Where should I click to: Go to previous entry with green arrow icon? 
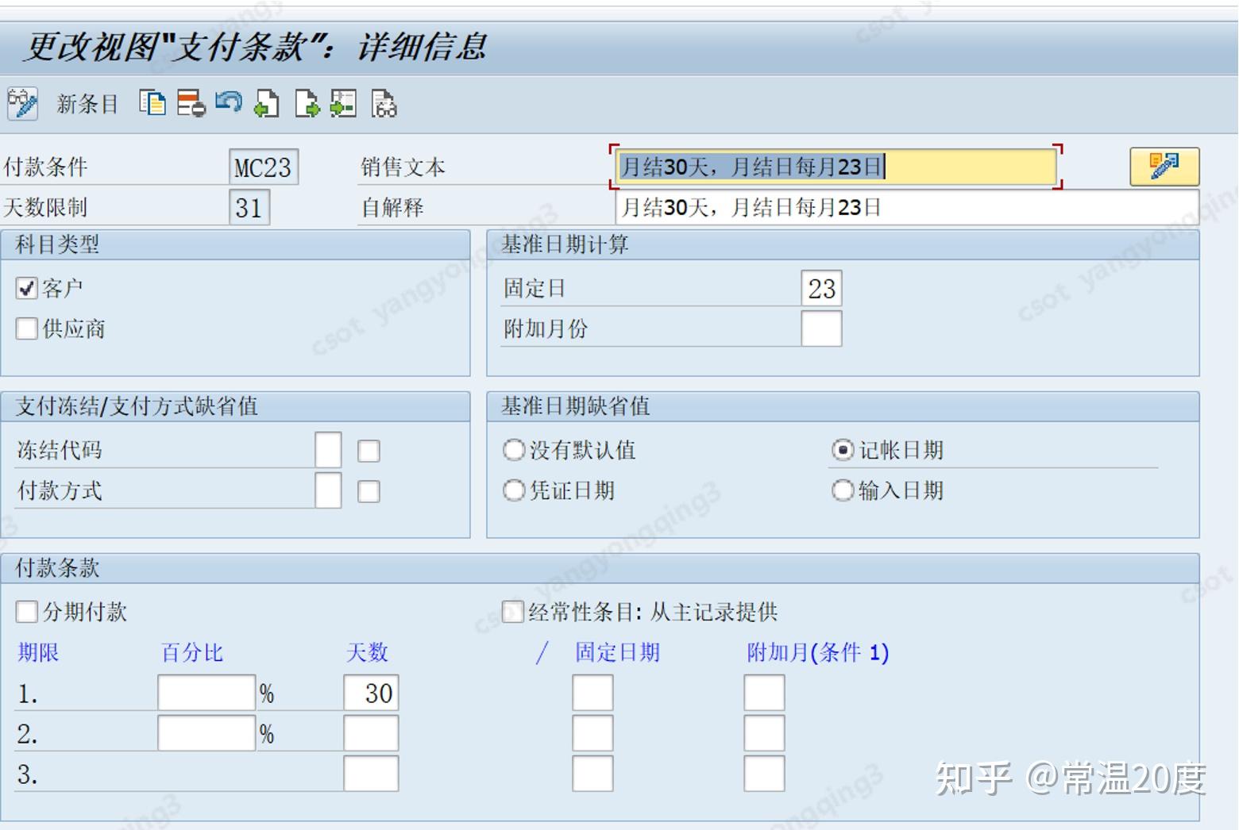pyautogui.click(x=267, y=103)
